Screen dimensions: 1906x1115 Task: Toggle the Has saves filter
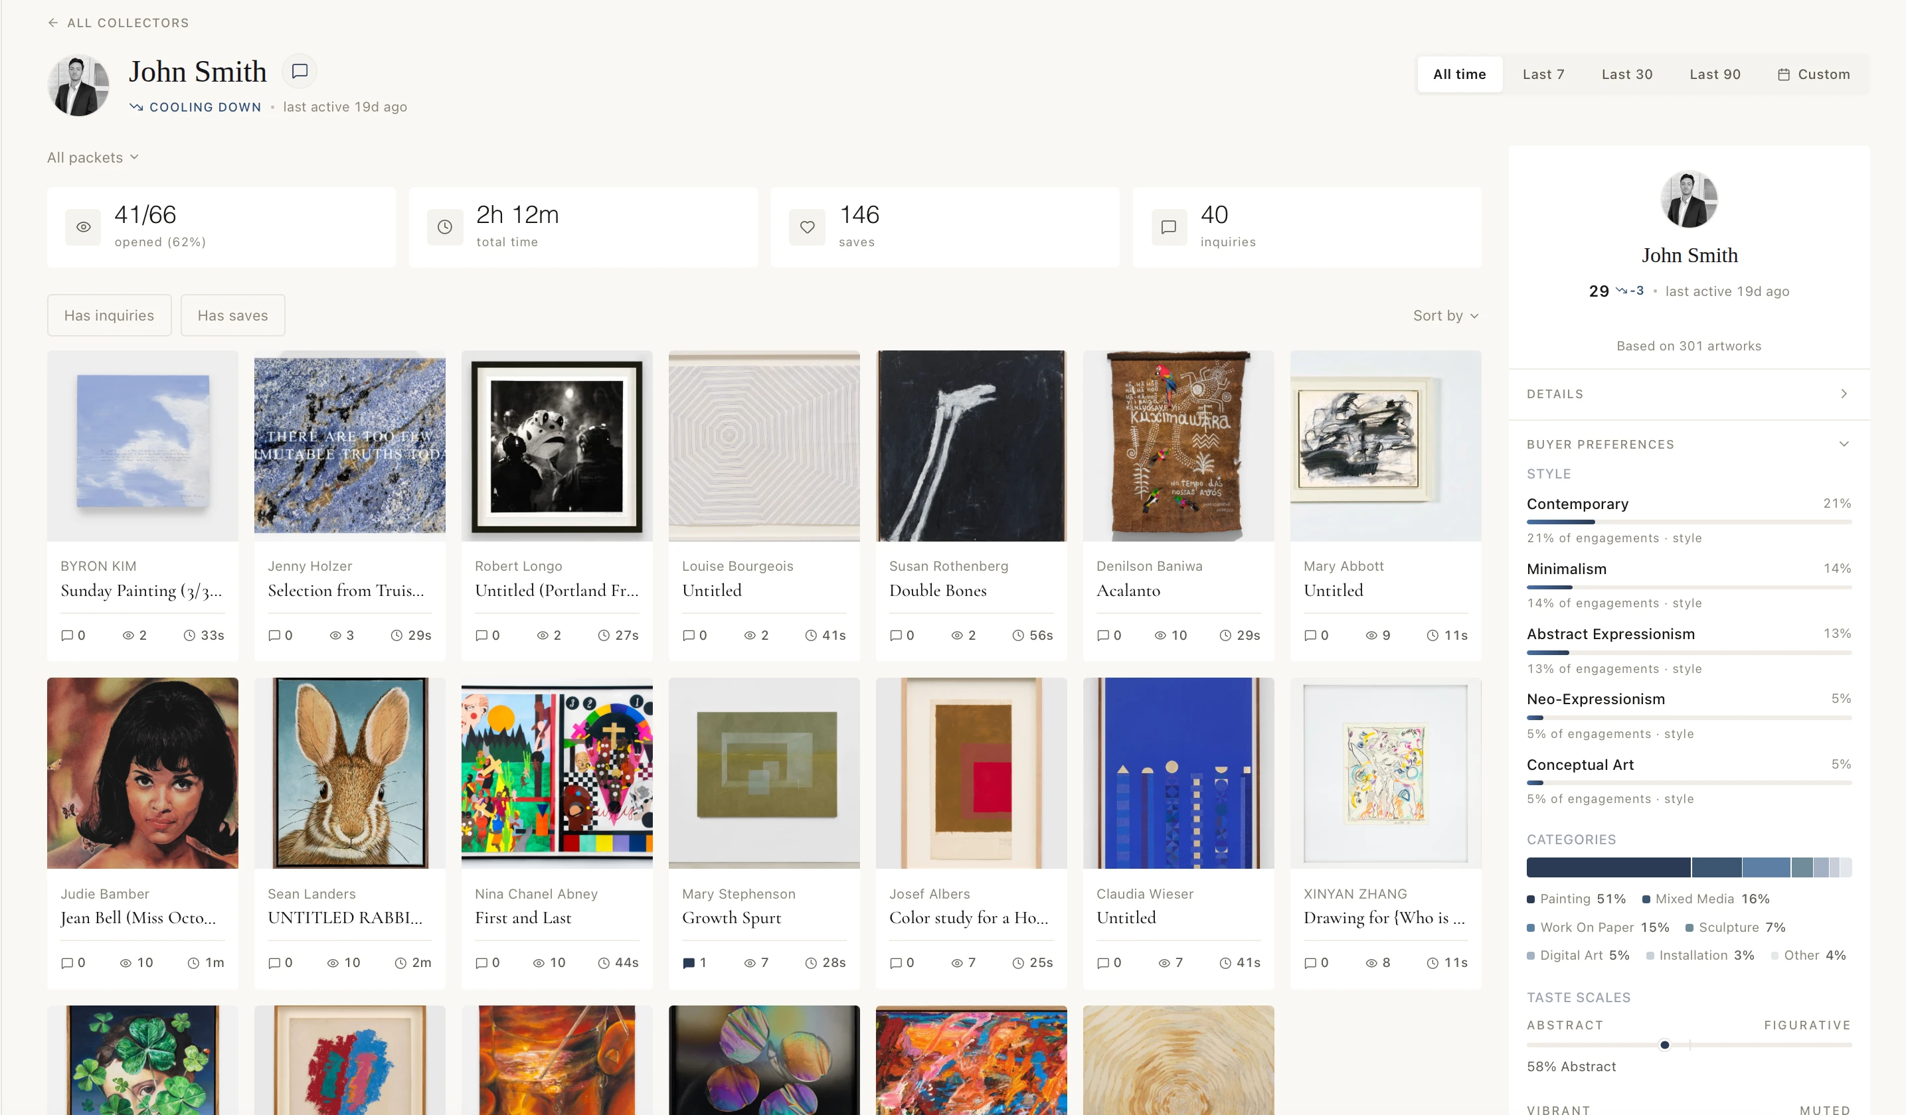(232, 315)
